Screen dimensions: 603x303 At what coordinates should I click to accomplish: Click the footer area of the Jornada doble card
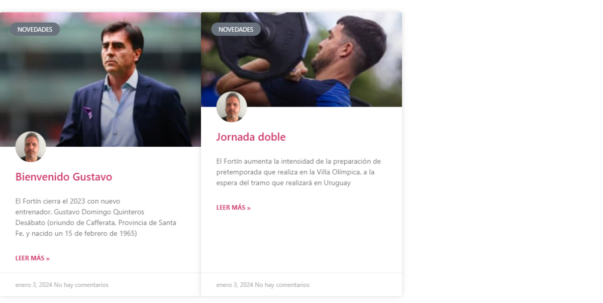[x=301, y=284]
